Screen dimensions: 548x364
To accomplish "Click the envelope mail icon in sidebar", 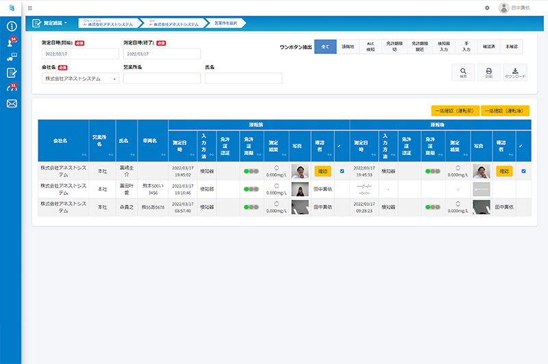I will point(11,104).
